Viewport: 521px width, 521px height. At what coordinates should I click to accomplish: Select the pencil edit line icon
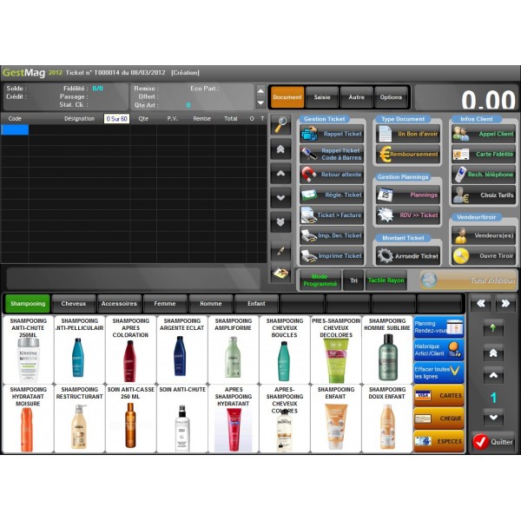tap(280, 251)
